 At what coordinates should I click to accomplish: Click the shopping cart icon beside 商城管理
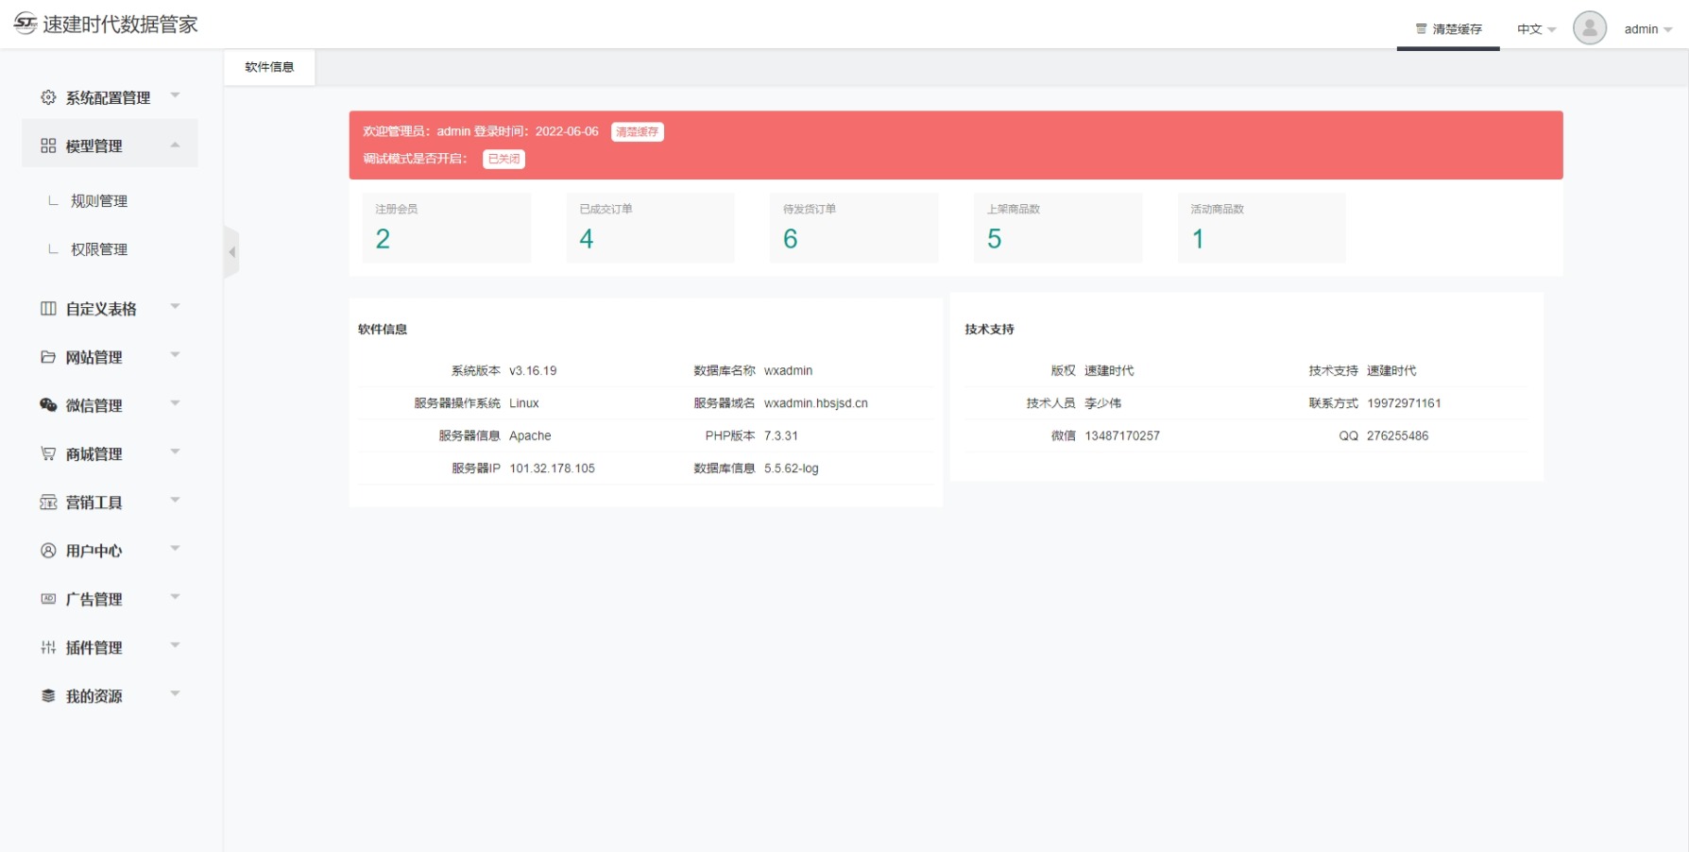(48, 453)
